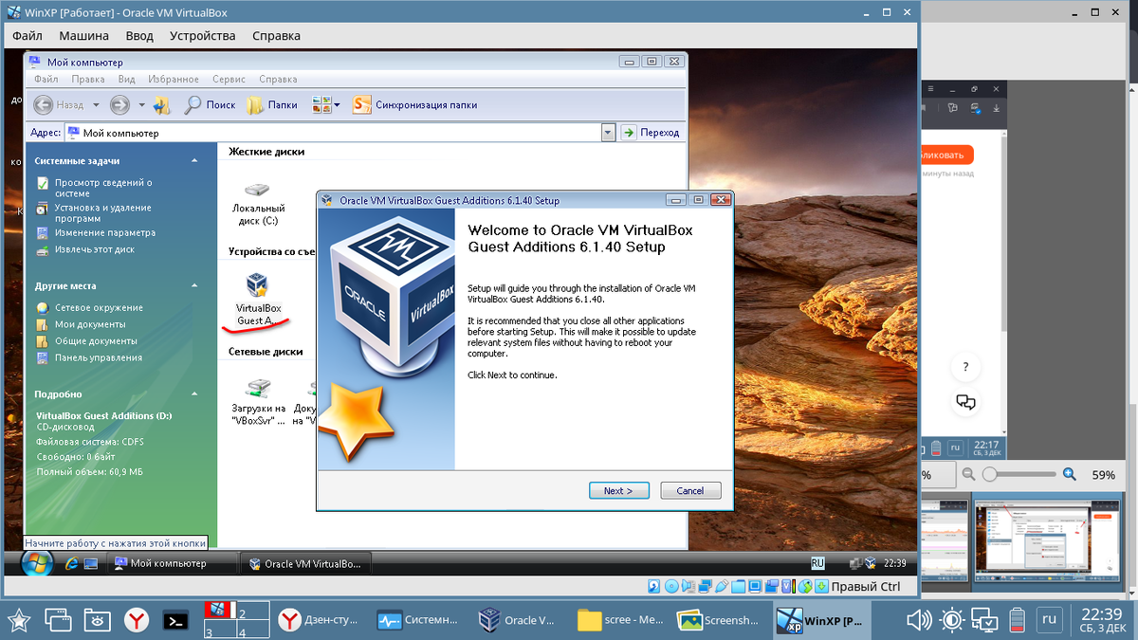The image size is (1138, 640).
Task: Open VirtualBox Машина menu
Action: 83,36
